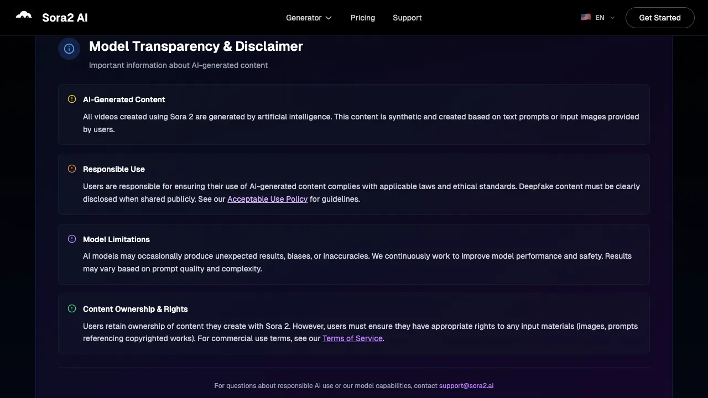Click the orange alert icon beside Responsible Use
The height and width of the screenshot is (398, 708).
(72, 169)
